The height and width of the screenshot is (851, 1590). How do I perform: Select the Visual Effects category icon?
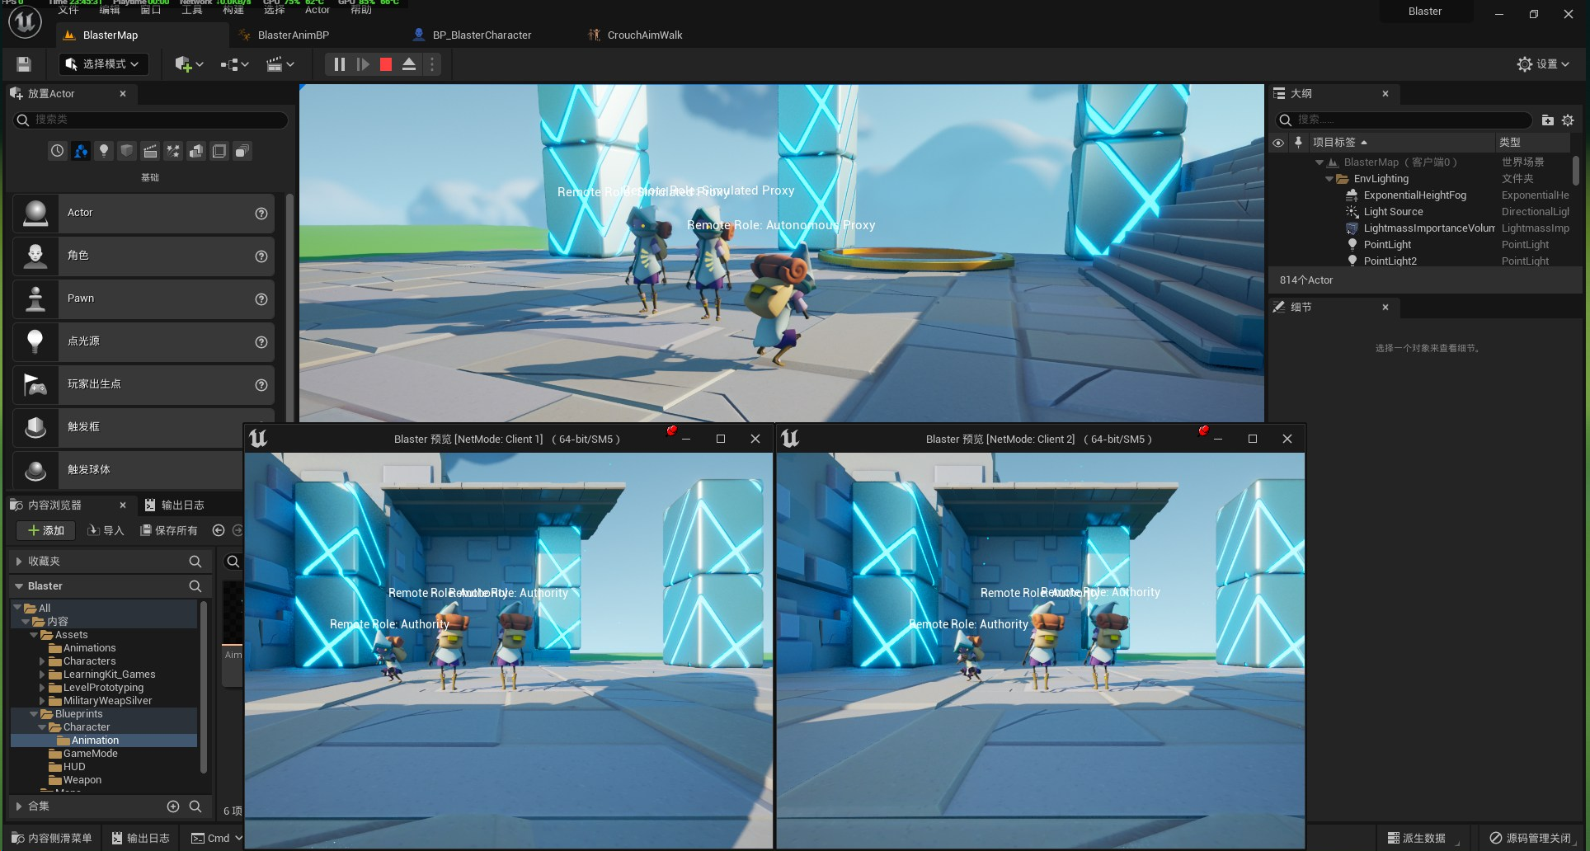pyautogui.click(x=173, y=151)
